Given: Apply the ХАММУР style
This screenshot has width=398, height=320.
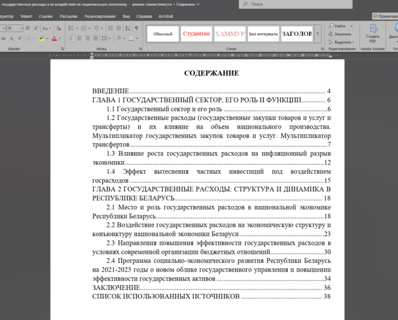Looking at the screenshot, I should [230, 34].
